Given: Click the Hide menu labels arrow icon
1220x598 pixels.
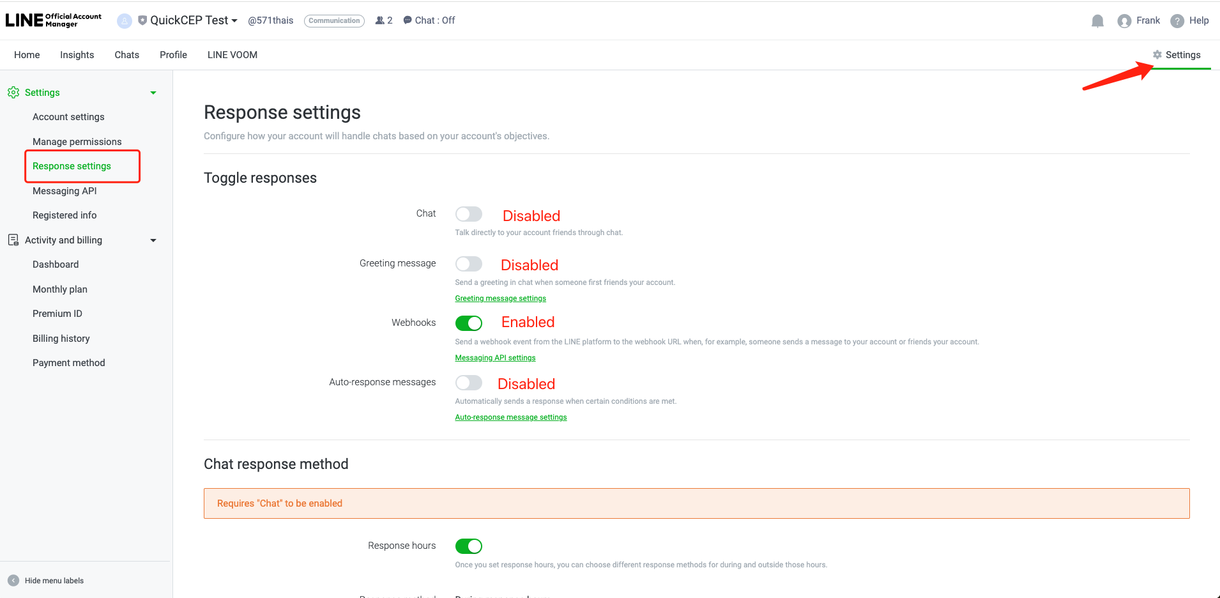Looking at the screenshot, I should tap(13, 581).
